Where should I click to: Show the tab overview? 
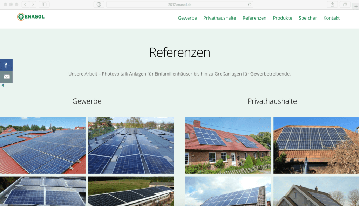point(345,4)
